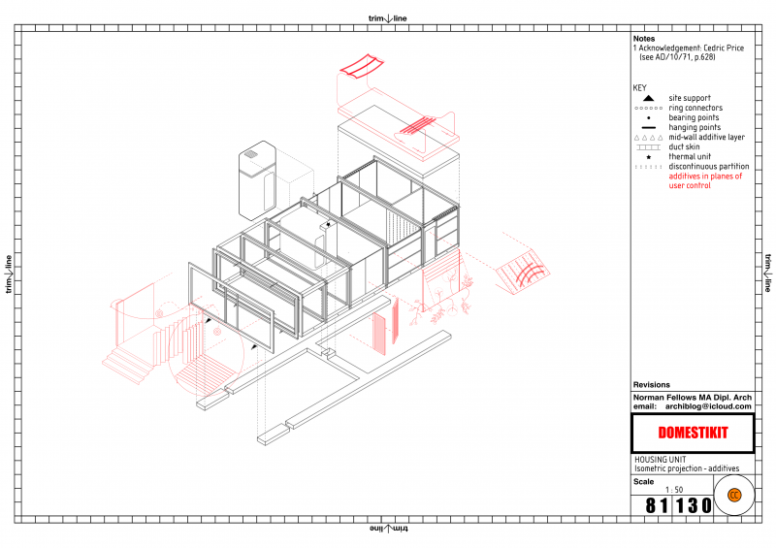Click the Revisions heading
776x548 pixels.
point(651,385)
